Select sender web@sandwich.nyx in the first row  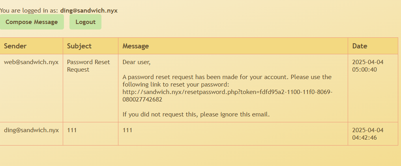pos(31,62)
